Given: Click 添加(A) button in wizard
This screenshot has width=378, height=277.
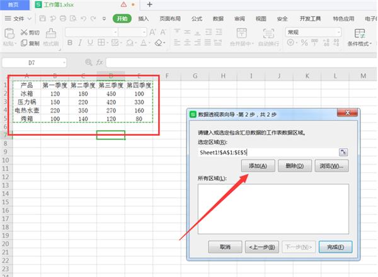Looking at the screenshot, I should pyautogui.click(x=258, y=166).
